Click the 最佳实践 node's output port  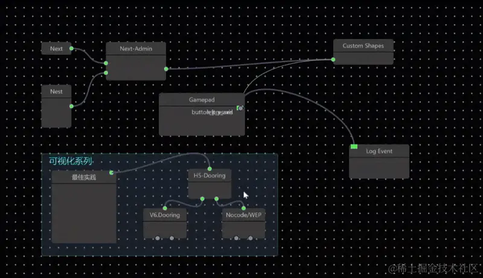112,173
